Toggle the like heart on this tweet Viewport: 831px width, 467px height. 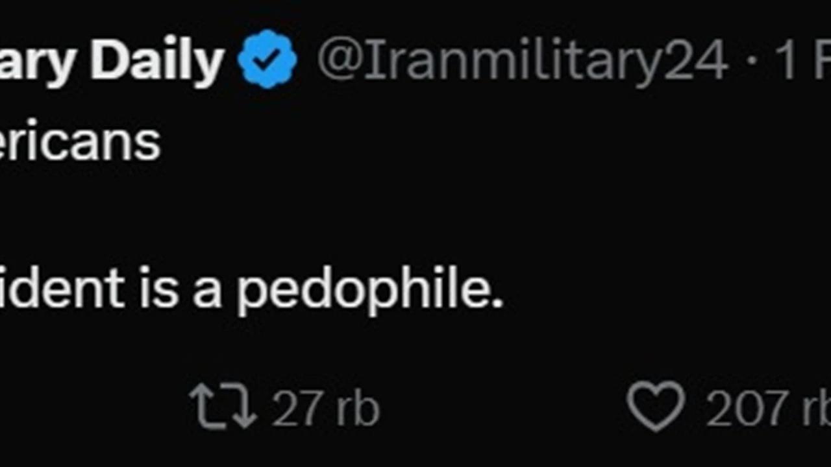656,407
